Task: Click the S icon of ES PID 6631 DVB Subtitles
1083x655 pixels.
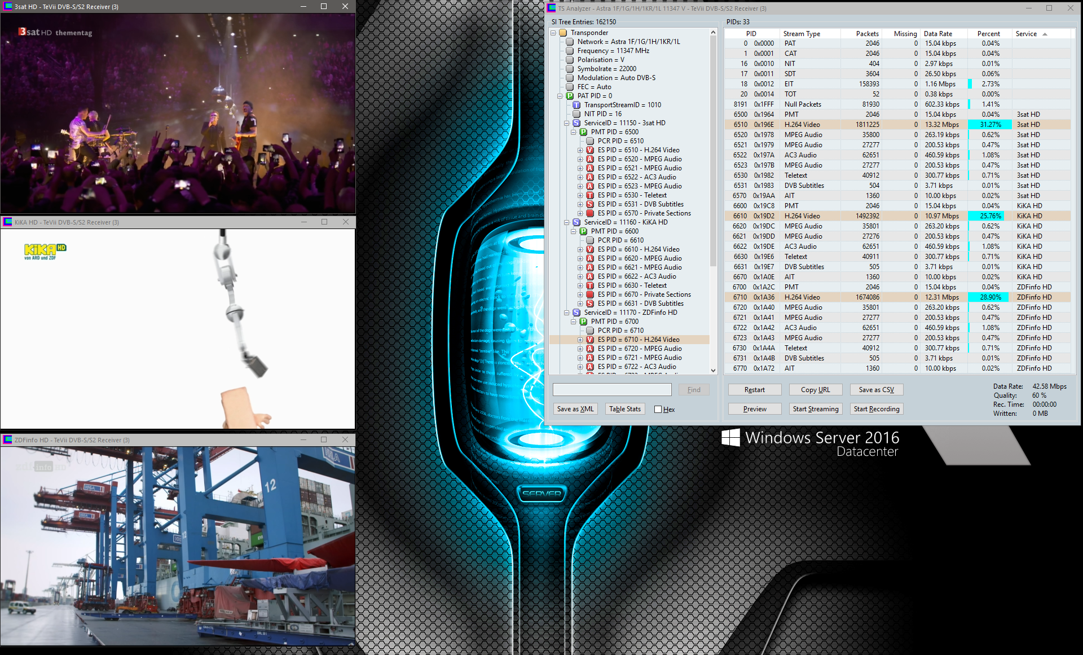Action: coord(590,304)
